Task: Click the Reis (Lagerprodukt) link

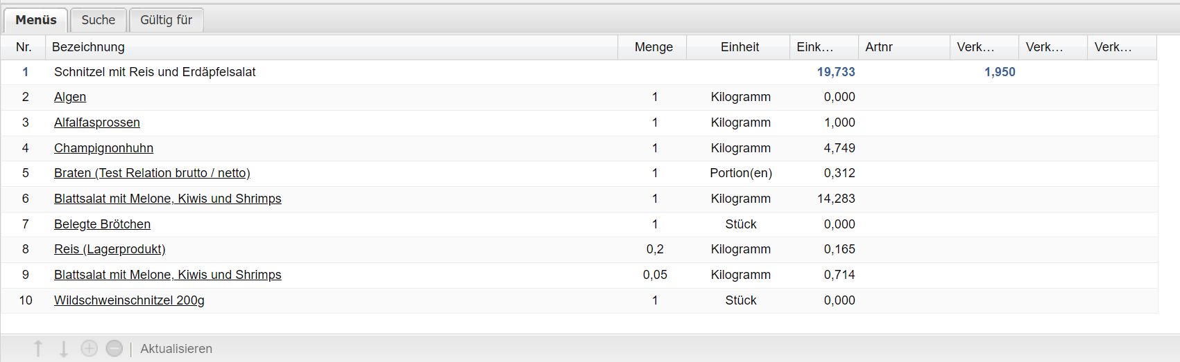Action: [x=110, y=249]
